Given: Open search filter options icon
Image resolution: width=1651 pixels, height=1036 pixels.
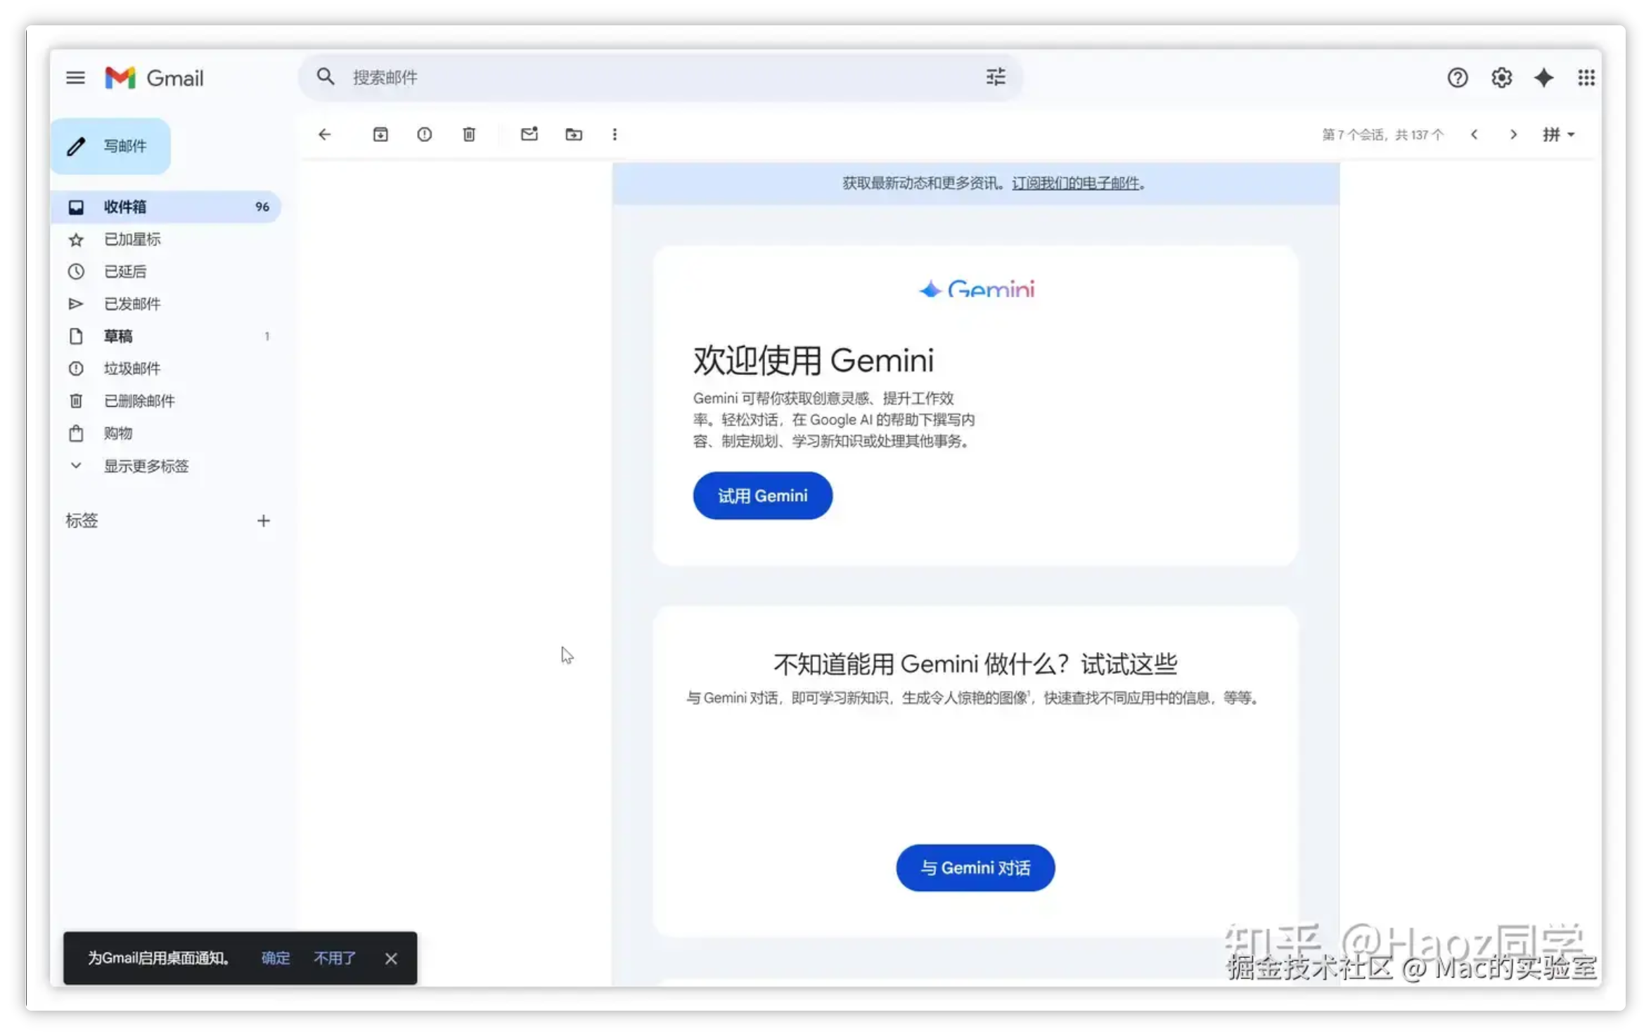Looking at the screenshot, I should pos(996,77).
